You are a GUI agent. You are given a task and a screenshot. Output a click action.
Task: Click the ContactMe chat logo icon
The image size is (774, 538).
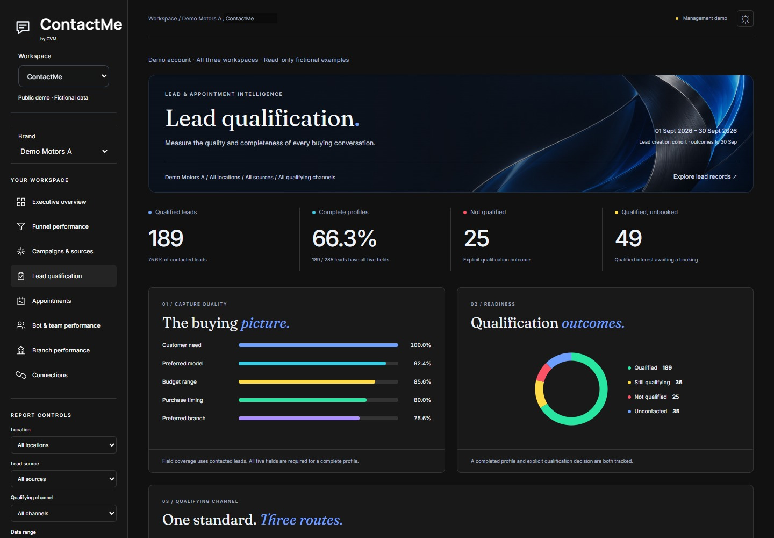coord(23,27)
